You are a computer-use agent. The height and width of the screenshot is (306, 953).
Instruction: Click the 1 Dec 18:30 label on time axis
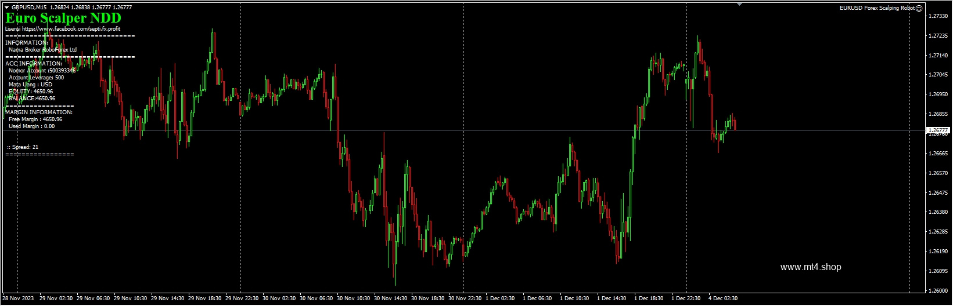(649, 298)
